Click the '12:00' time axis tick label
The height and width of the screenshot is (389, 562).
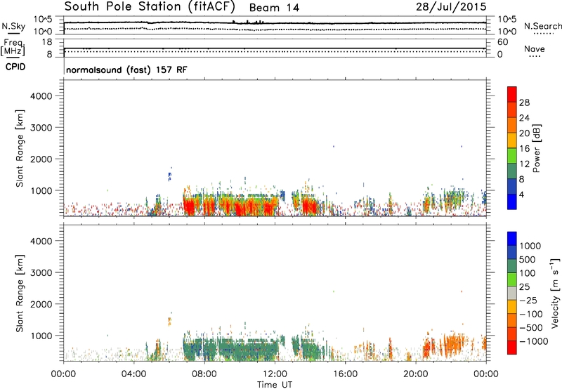coord(275,374)
